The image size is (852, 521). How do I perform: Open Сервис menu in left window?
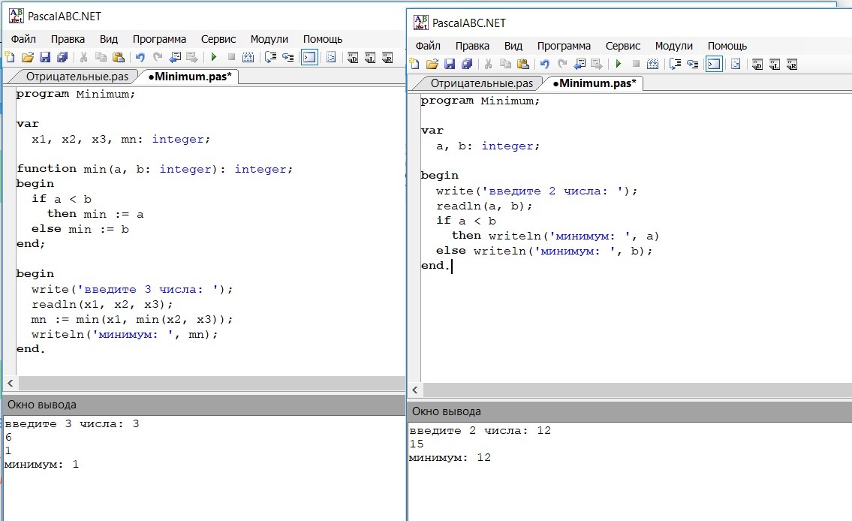(218, 39)
